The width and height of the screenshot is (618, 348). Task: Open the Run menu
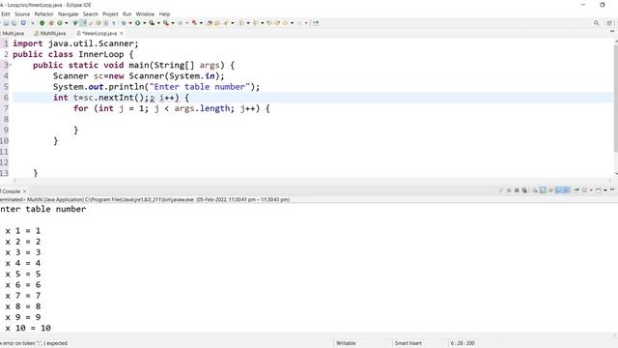(x=126, y=14)
